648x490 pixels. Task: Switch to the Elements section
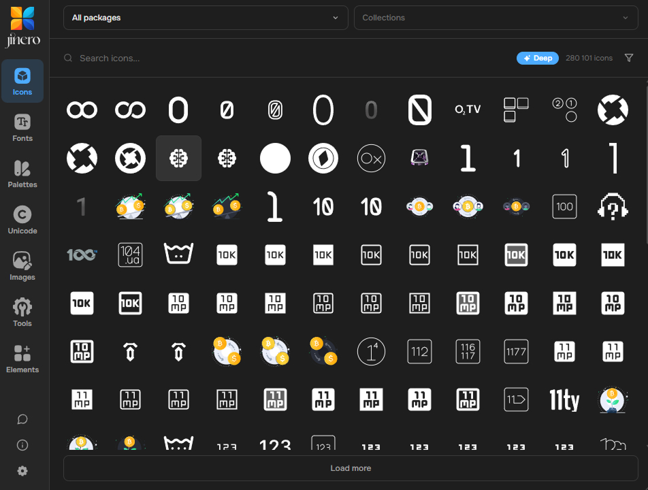coord(22,359)
